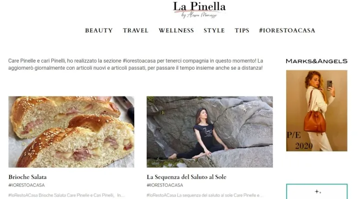The height and width of the screenshot is (199, 360).
Task: Click the Alessia Marcuzzi signature under logo
Action: [x=199, y=15]
